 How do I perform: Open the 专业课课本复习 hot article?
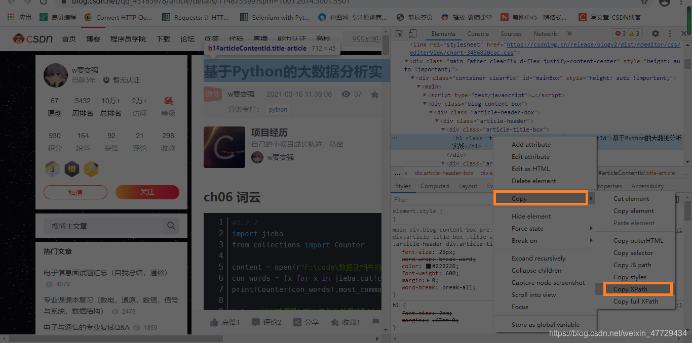click(111, 305)
